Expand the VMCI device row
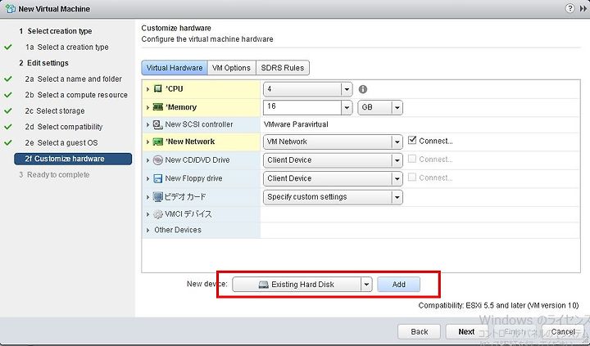 click(147, 214)
